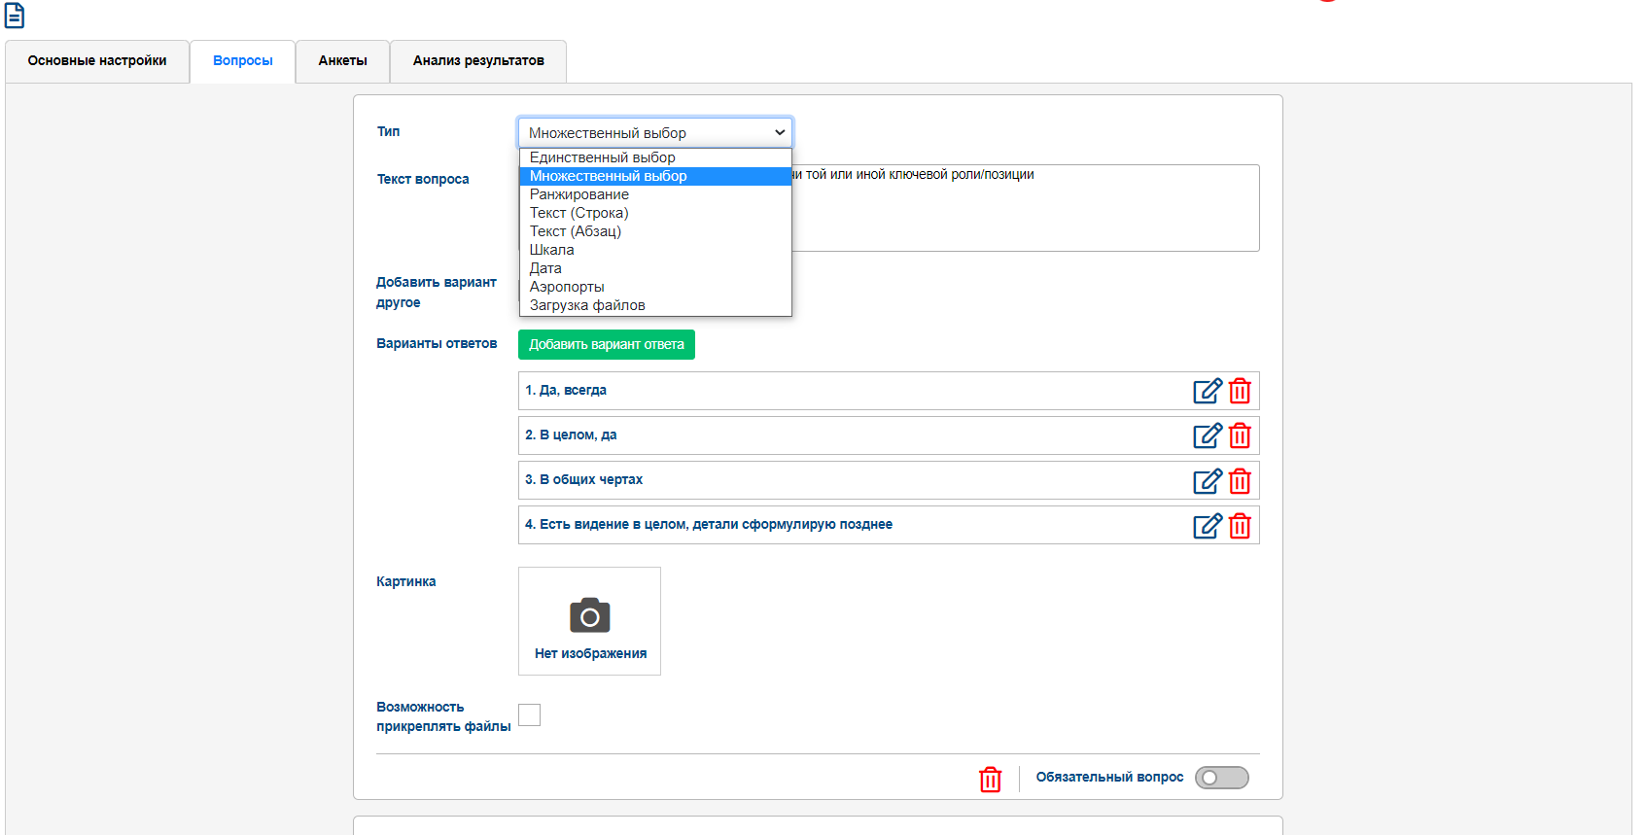This screenshot has height=835, width=1647.
Task: Choose highlighted 'Множественный выбор' option
Action: (655, 176)
